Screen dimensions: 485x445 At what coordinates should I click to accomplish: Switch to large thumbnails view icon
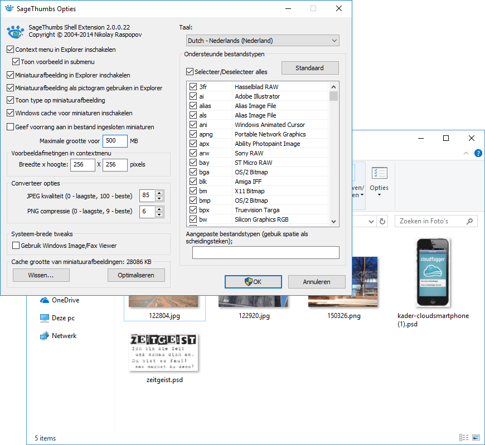point(476,437)
